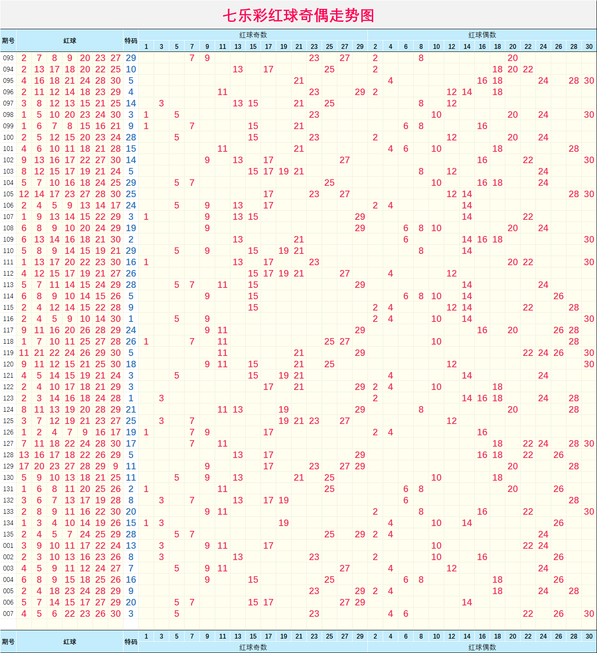This screenshot has width=597, height=653.
Task: Click the 红球偶数 header above the table
Action: point(482,35)
